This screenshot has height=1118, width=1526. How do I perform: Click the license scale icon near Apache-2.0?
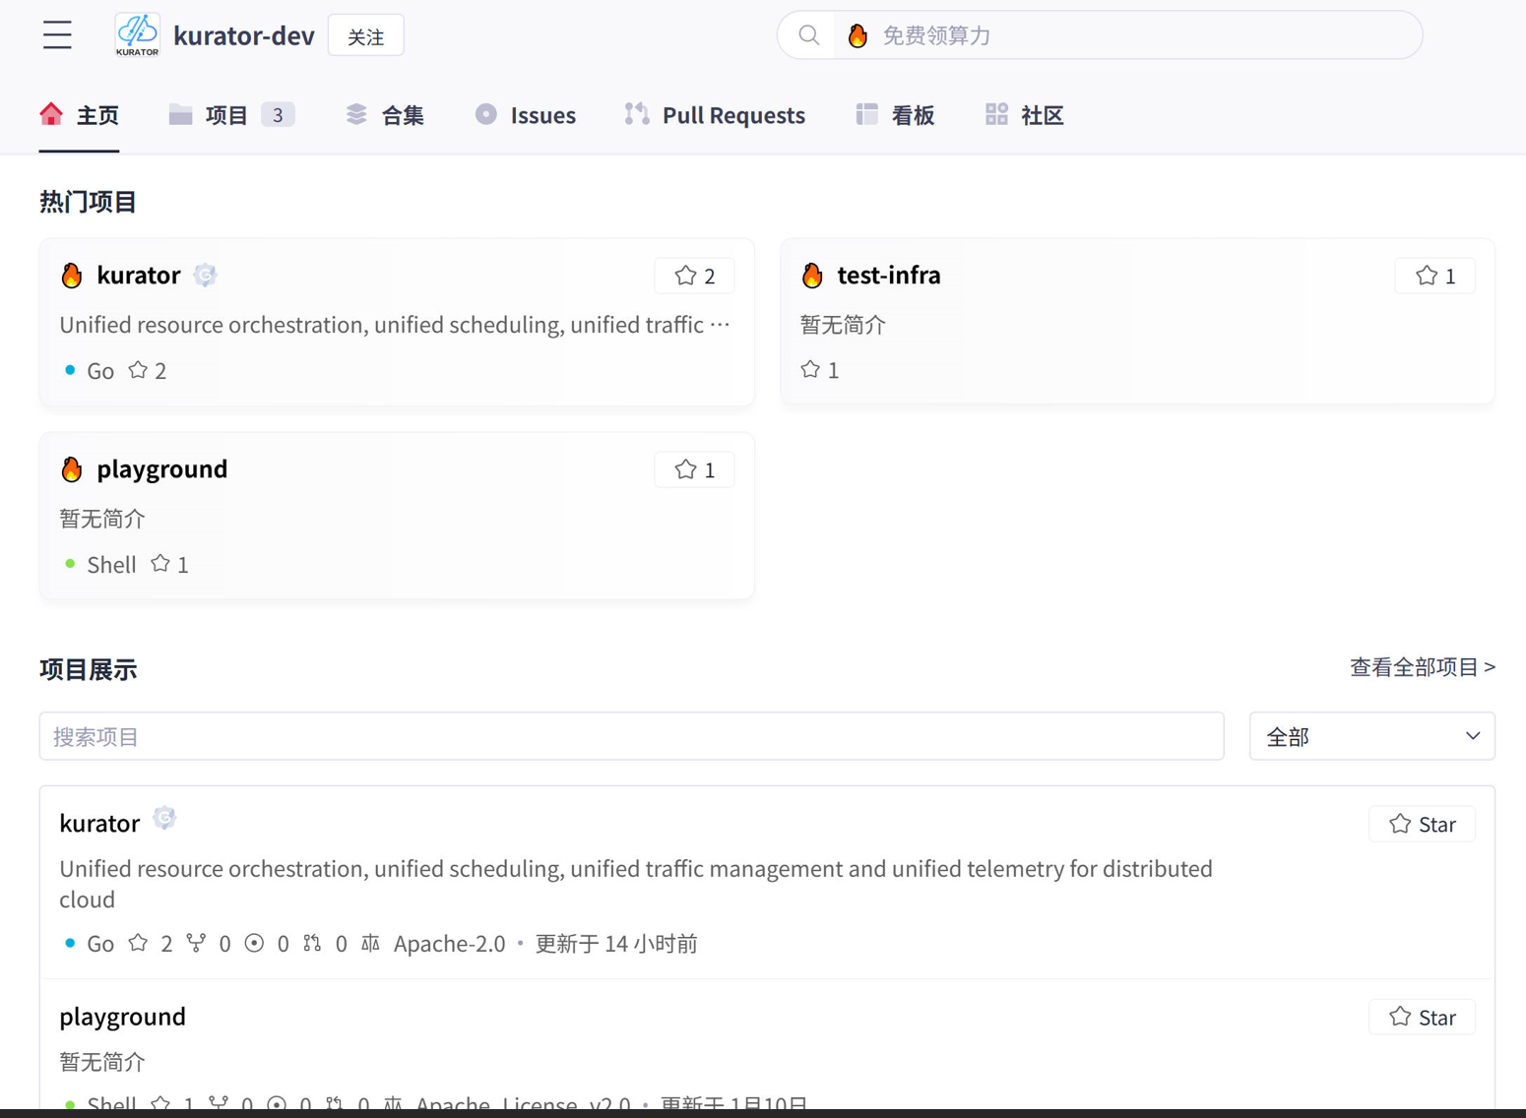click(x=370, y=943)
